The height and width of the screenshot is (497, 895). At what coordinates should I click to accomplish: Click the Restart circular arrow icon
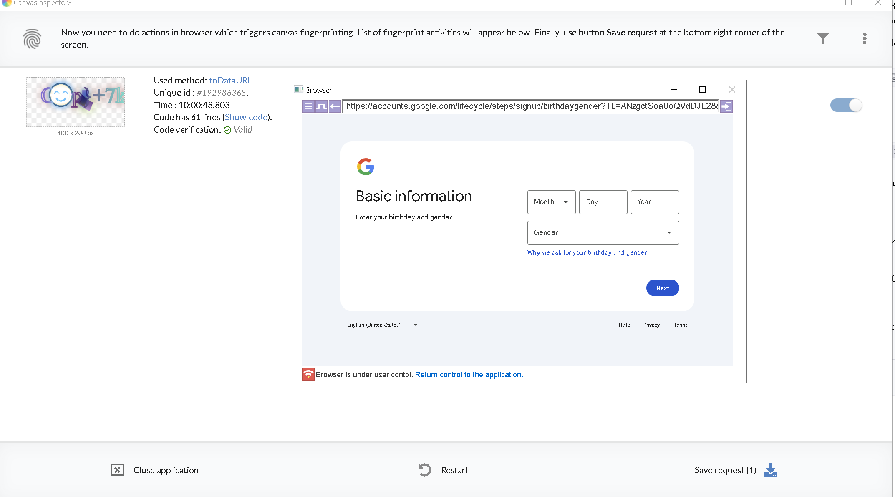point(424,470)
